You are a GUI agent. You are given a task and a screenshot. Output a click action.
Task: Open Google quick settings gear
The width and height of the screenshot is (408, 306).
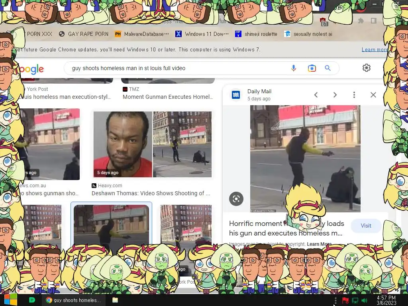[367, 68]
